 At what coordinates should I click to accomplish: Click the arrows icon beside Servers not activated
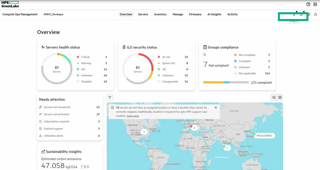(x=40, y=114)
